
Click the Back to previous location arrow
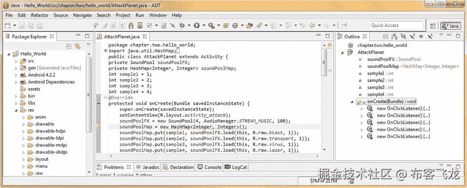[x=312, y=25]
